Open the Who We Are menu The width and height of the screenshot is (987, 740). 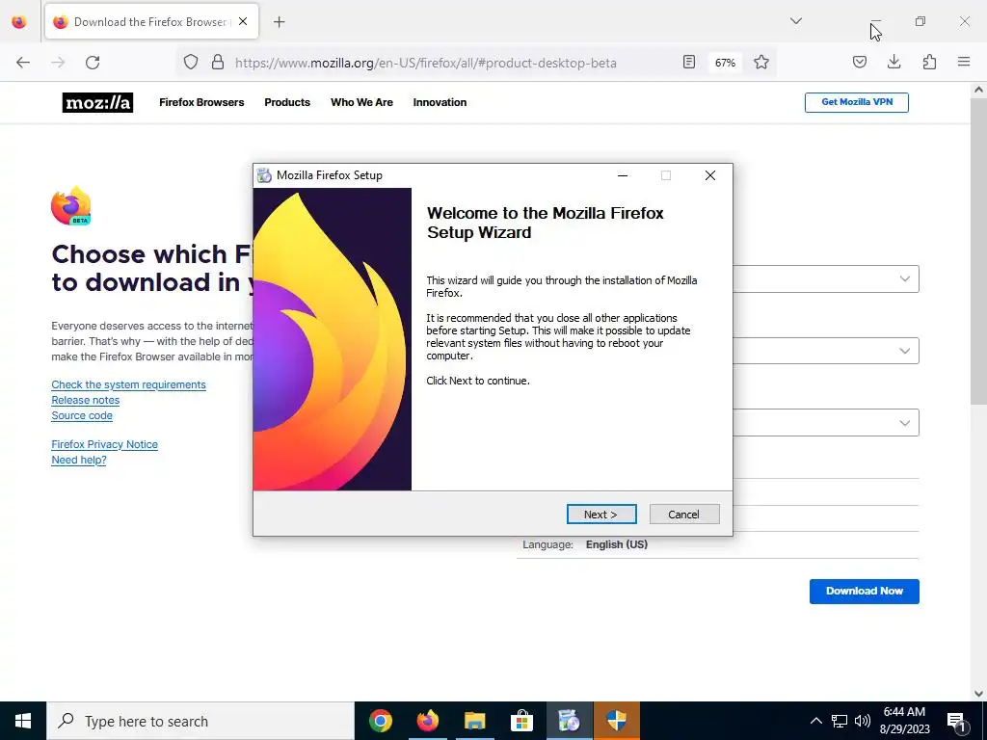point(362,102)
